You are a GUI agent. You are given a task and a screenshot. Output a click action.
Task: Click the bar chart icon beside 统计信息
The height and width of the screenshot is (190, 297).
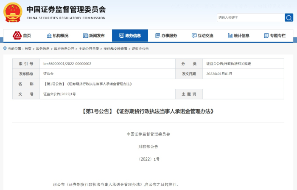(230, 36)
